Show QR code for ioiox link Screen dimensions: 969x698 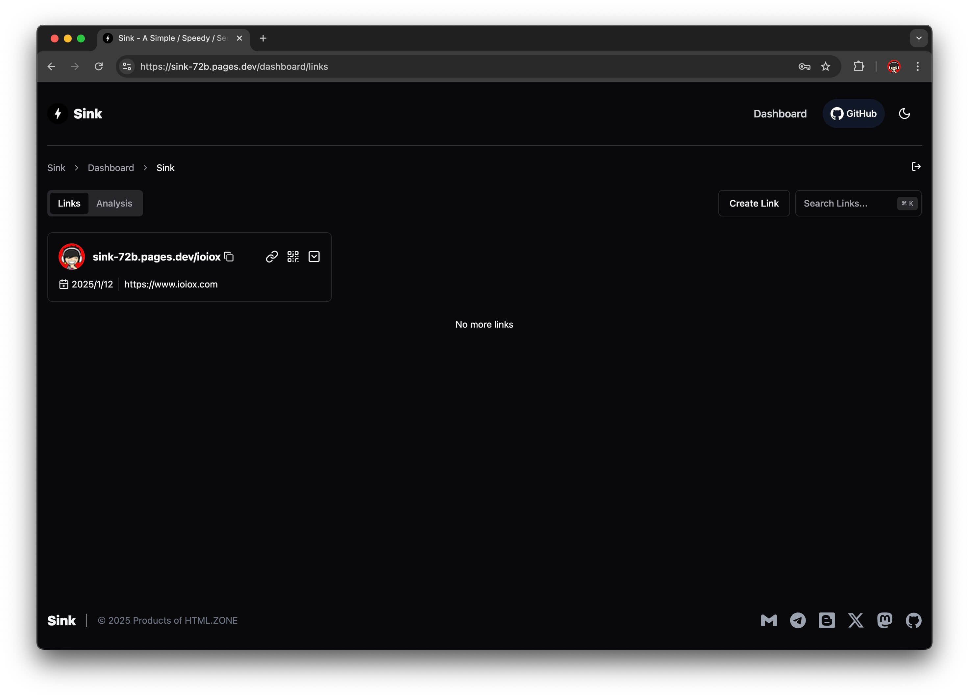click(293, 256)
